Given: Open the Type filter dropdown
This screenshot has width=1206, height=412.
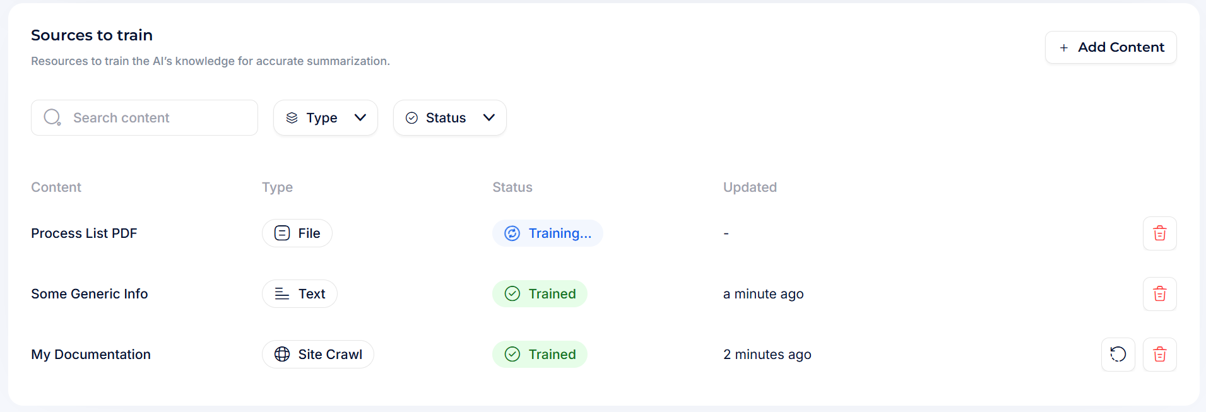Looking at the screenshot, I should pyautogui.click(x=325, y=118).
